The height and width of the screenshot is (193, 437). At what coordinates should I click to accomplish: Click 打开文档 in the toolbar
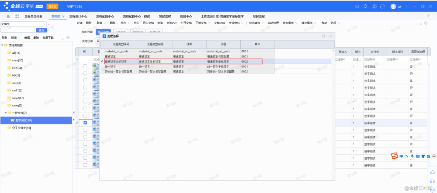point(186,23)
